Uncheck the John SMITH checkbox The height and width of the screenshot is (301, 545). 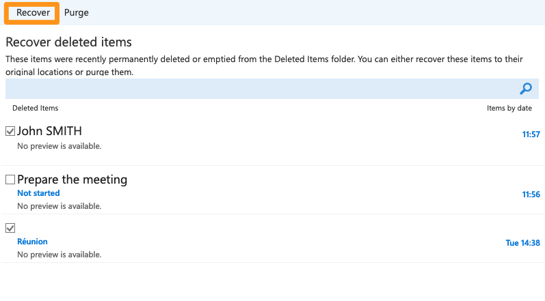coord(10,131)
